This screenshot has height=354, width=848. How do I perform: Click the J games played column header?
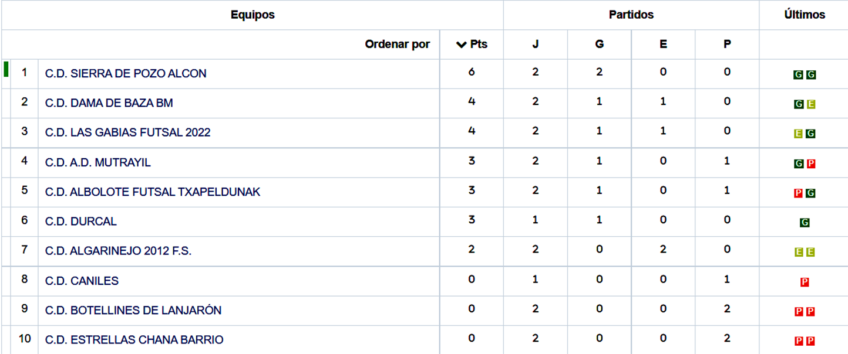tap(535, 45)
